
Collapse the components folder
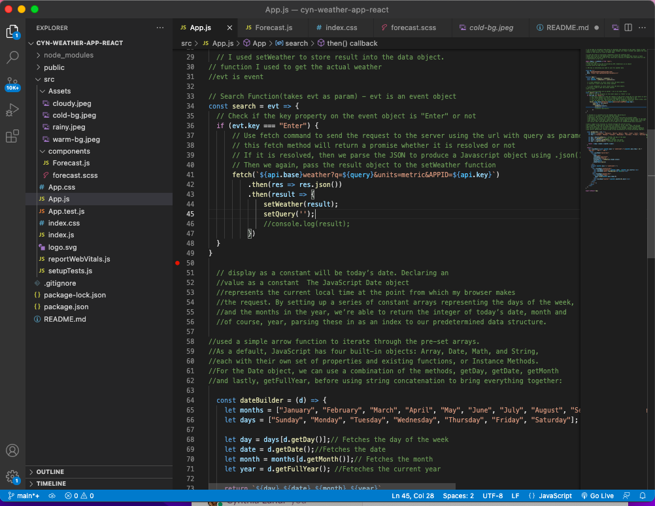(x=69, y=151)
